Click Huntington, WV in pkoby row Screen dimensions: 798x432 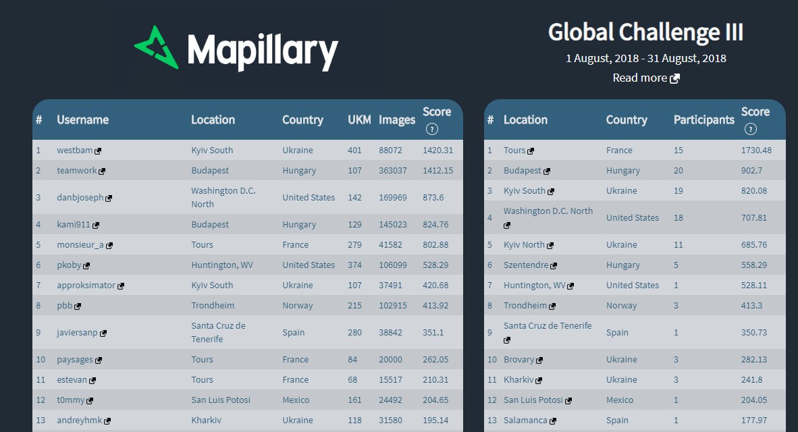[222, 265]
